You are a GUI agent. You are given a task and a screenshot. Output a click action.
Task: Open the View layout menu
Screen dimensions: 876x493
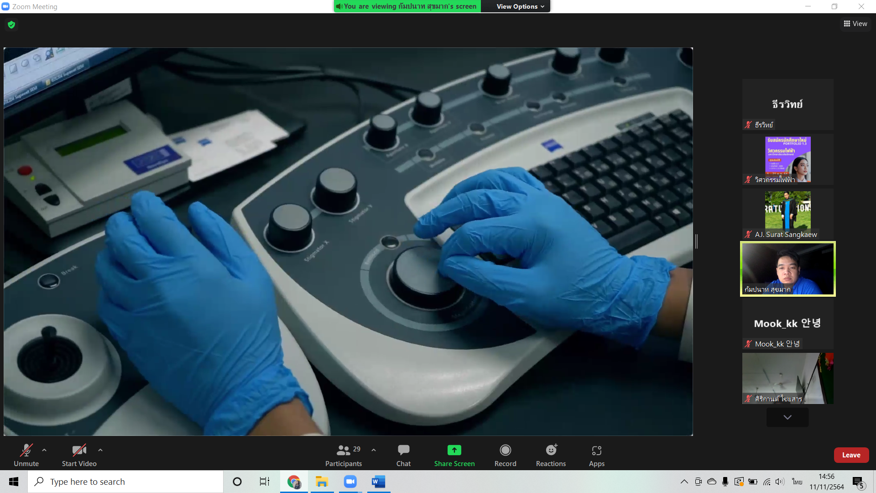pyautogui.click(x=855, y=24)
